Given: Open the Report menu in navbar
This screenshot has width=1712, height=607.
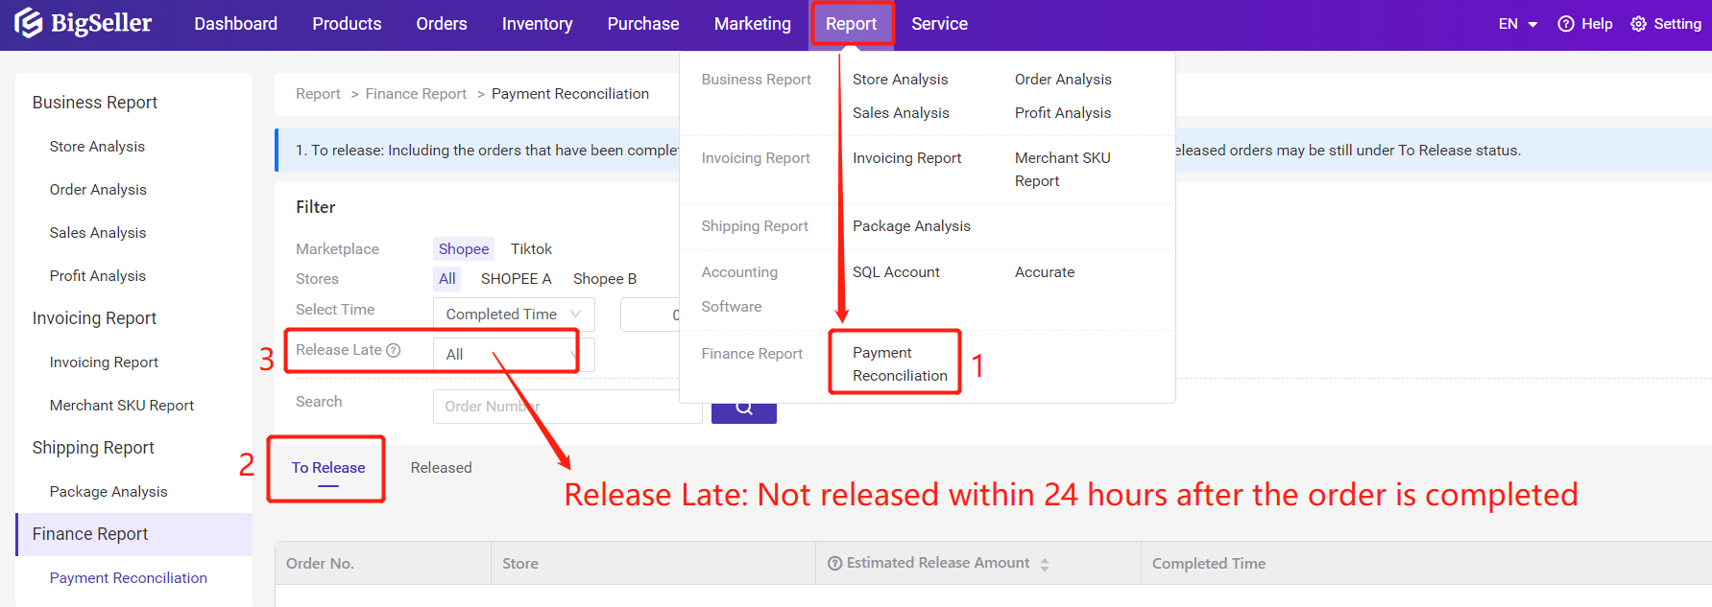Looking at the screenshot, I should point(851,24).
